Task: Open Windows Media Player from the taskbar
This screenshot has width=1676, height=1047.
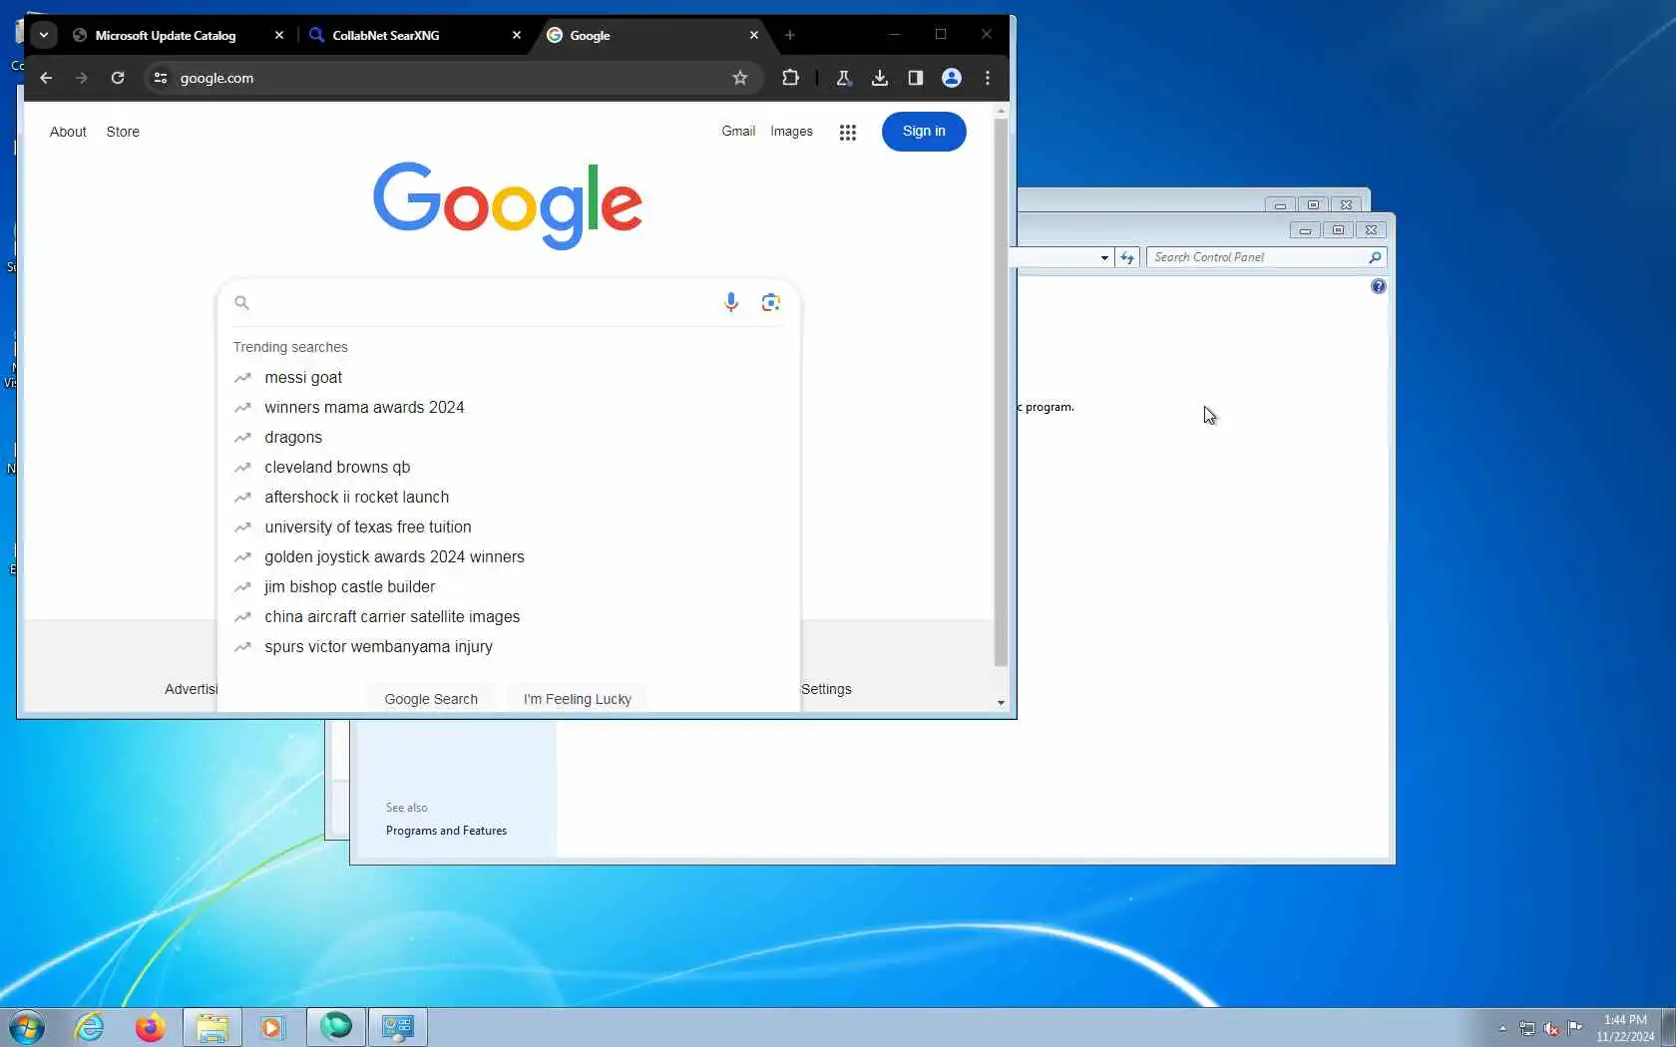Action: 272,1027
